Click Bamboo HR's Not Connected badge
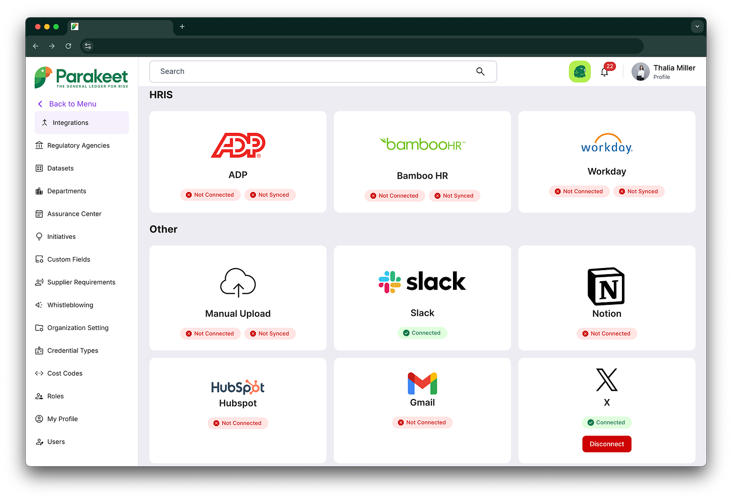The height and width of the screenshot is (500, 732). (395, 196)
